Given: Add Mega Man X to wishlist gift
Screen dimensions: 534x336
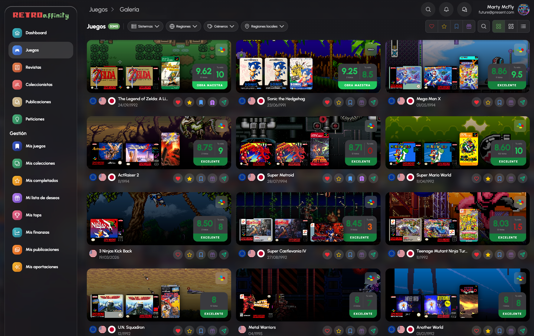Looking at the screenshot, I should tap(511, 102).
